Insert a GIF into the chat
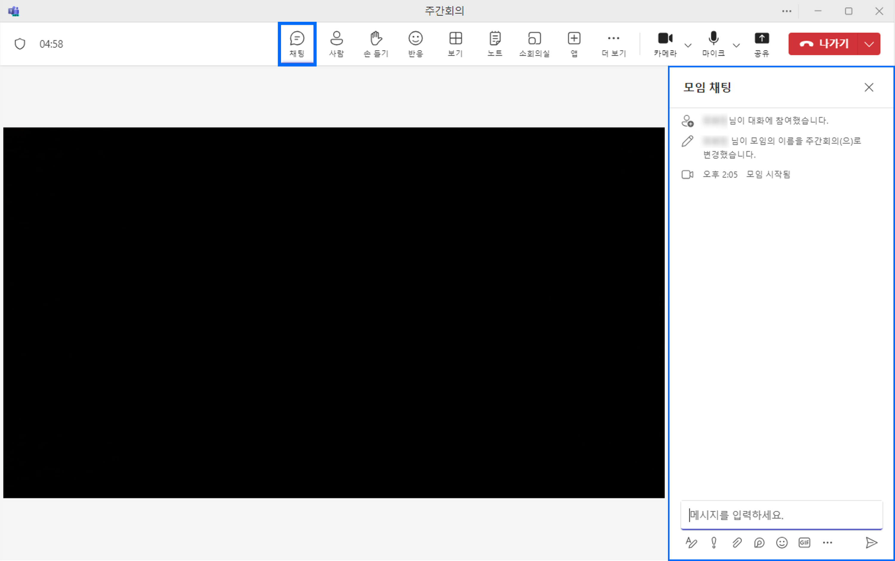 (x=804, y=542)
